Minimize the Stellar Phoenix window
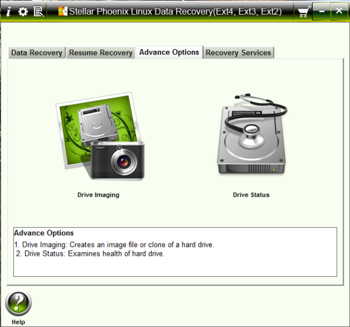Image resolution: width=350 pixels, height=327 pixels. (321, 11)
